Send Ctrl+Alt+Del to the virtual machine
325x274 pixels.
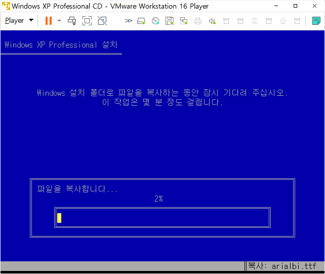(x=72, y=21)
